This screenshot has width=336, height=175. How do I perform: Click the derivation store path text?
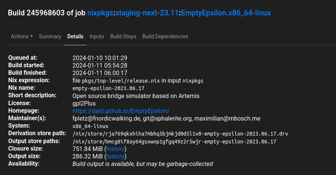click(x=180, y=134)
